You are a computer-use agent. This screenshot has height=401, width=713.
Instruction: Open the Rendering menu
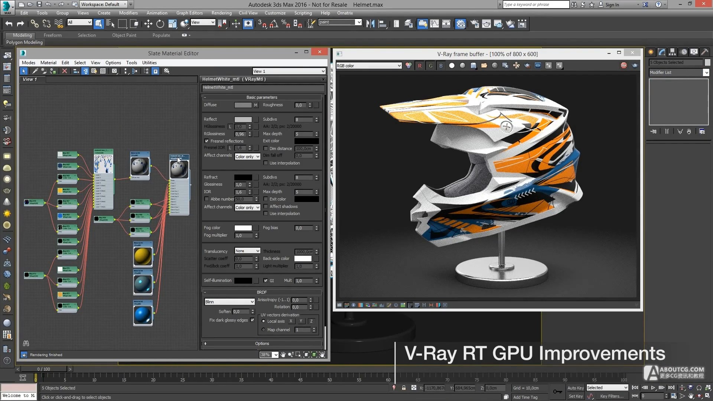[221, 13]
